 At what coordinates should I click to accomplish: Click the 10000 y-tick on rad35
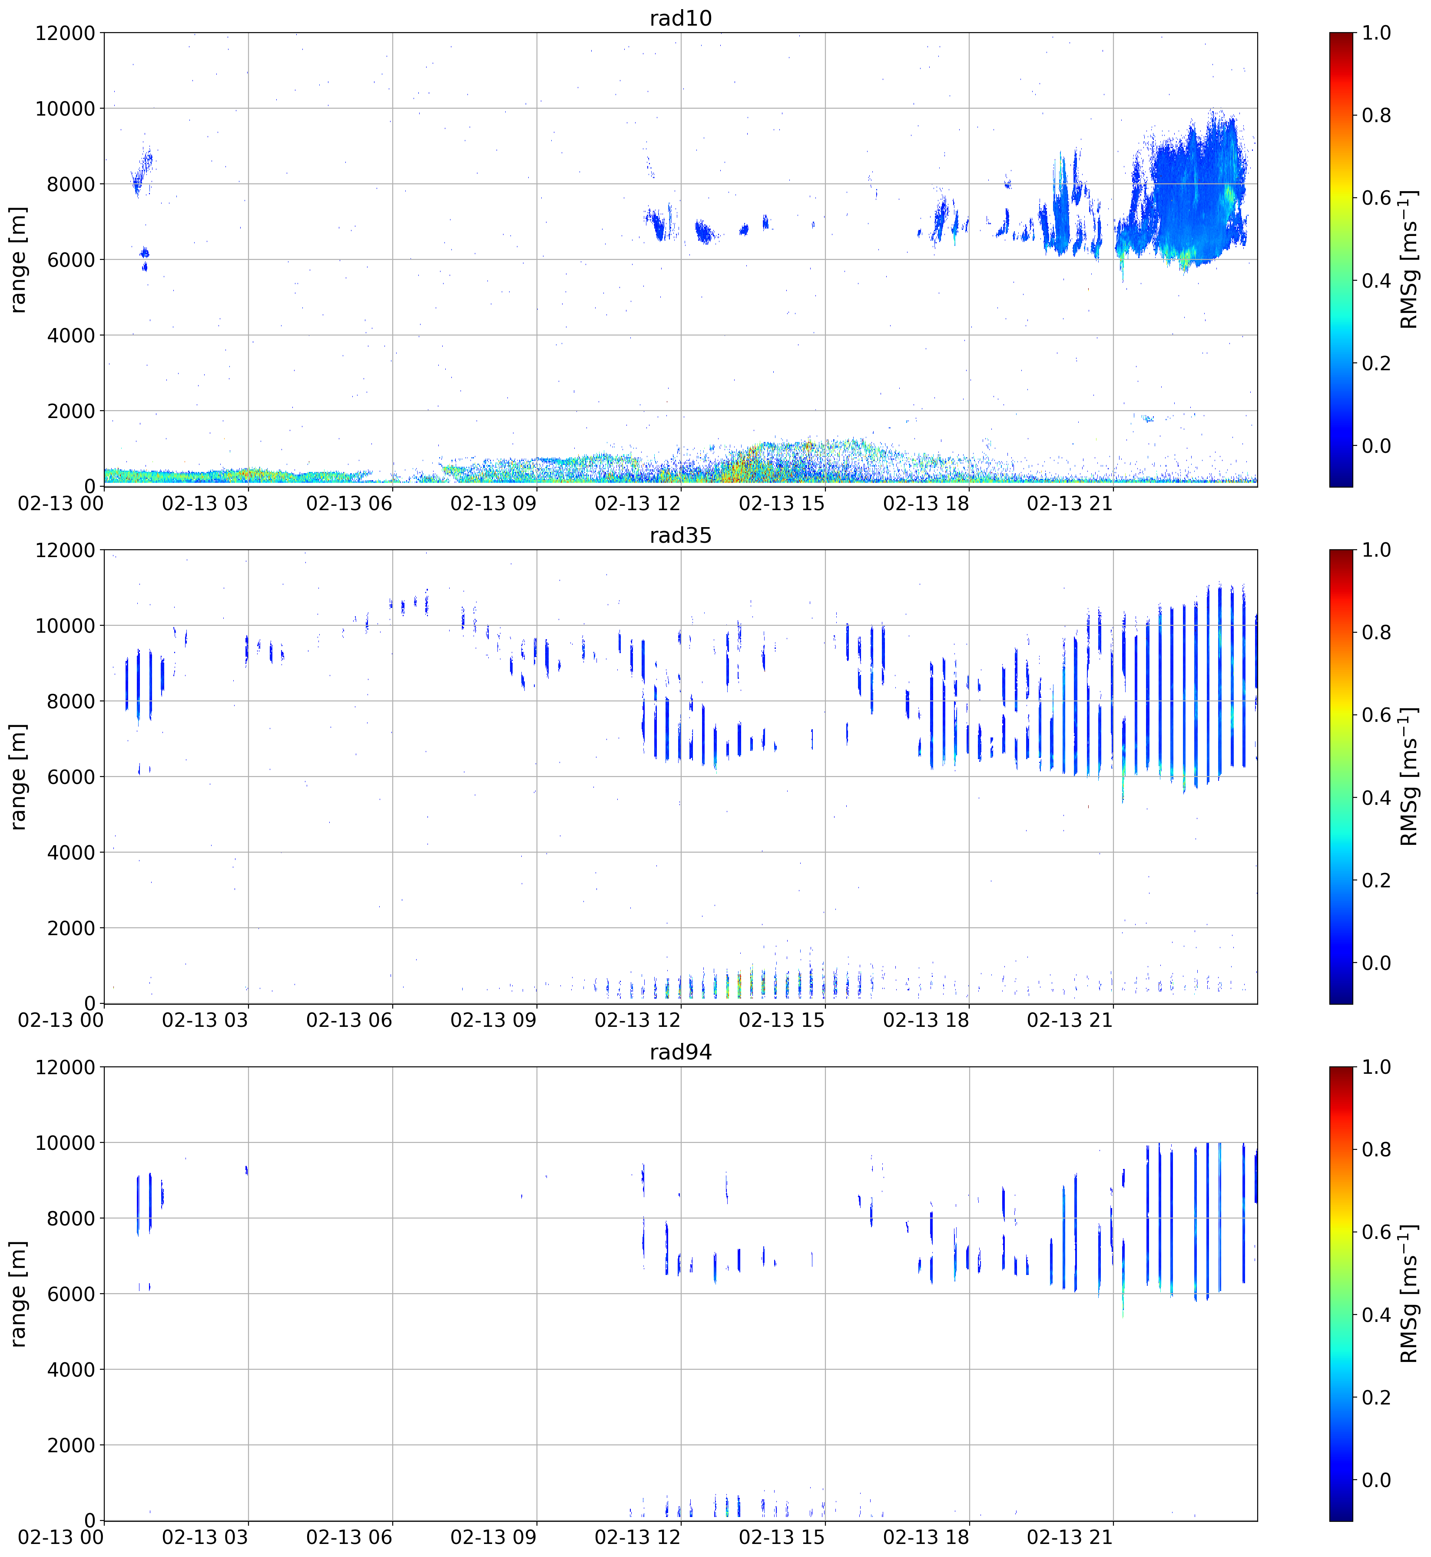click(x=65, y=626)
